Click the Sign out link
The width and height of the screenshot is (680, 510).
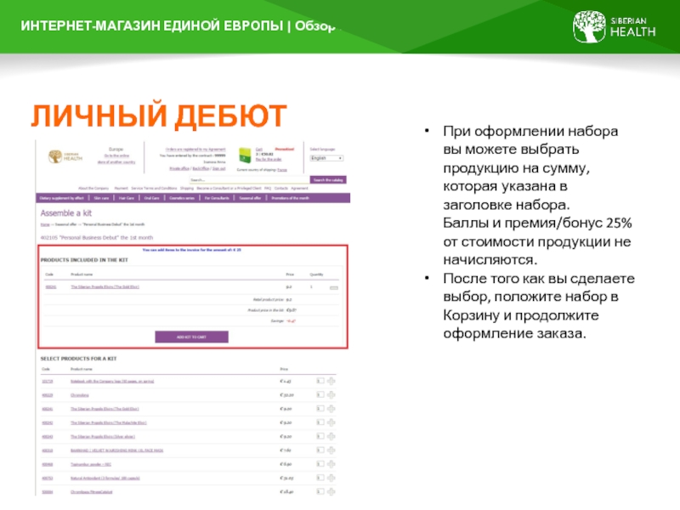point(219,168)
